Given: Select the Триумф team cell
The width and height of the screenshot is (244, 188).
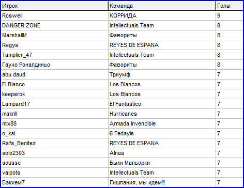Looking at the screenshot, I should (162, 74).
